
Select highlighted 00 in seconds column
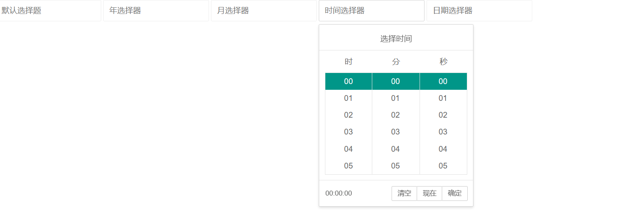[443, 82]
